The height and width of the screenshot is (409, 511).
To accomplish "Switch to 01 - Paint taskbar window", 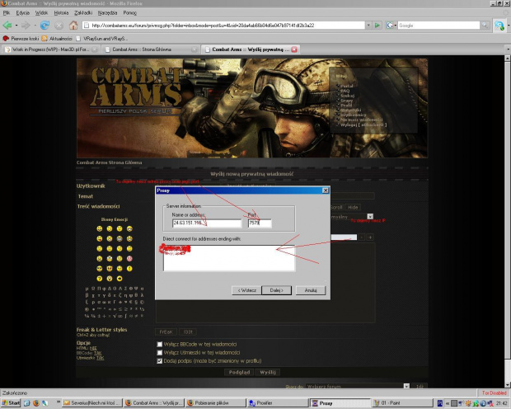I will click(x=402, y=403).
